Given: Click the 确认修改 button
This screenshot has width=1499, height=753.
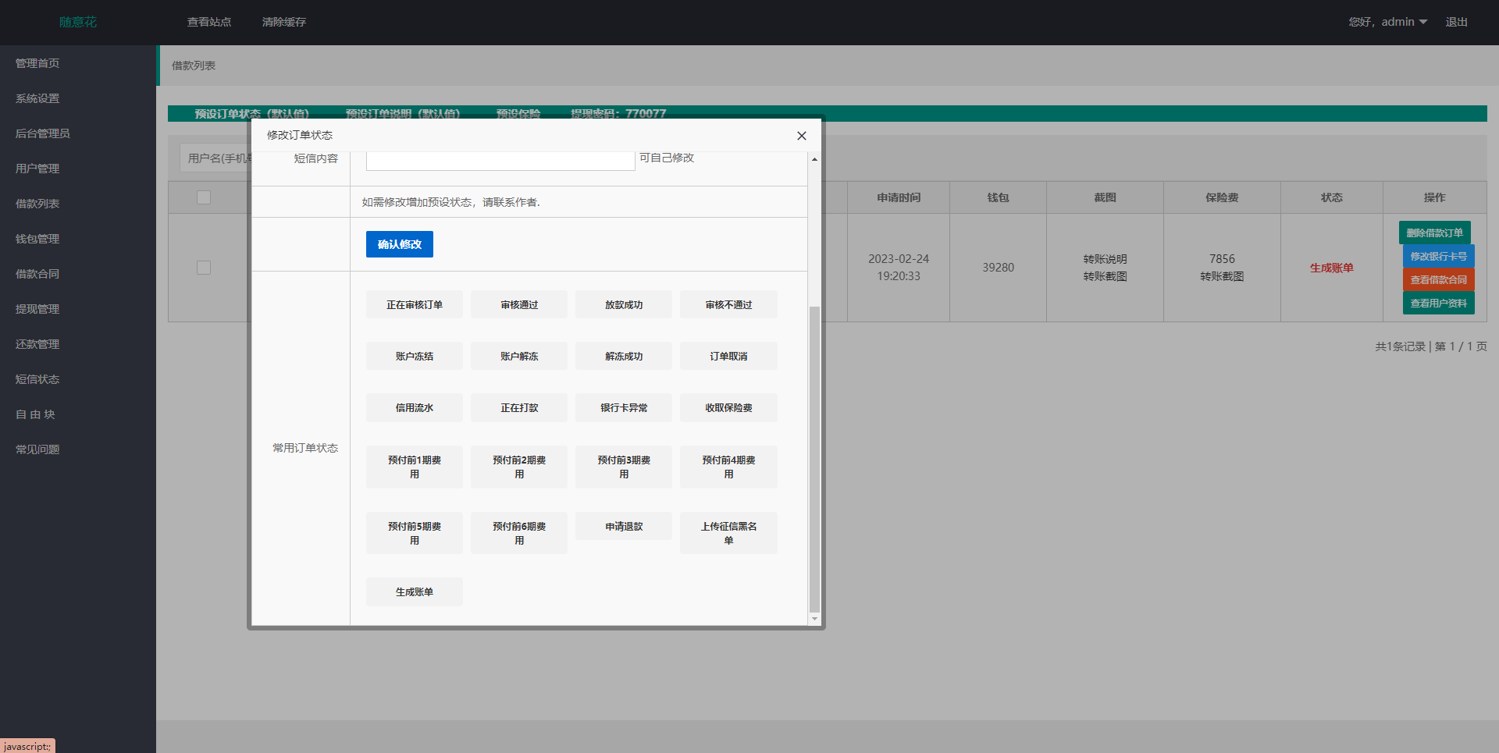Looking at the screenshot, I should click(399, 244).
